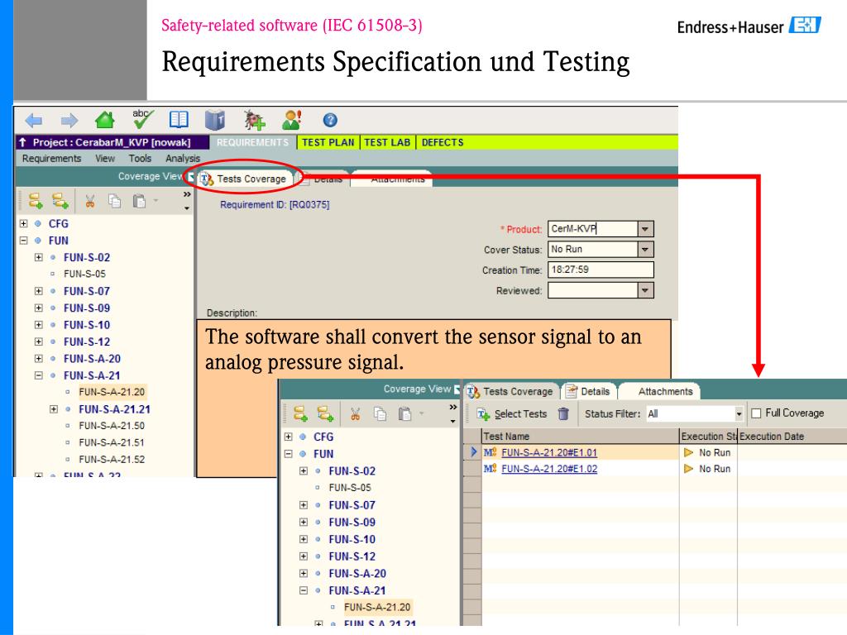Click the Creation Time input field
Screen dimensions: 847x635
click(x=601, y=270)
